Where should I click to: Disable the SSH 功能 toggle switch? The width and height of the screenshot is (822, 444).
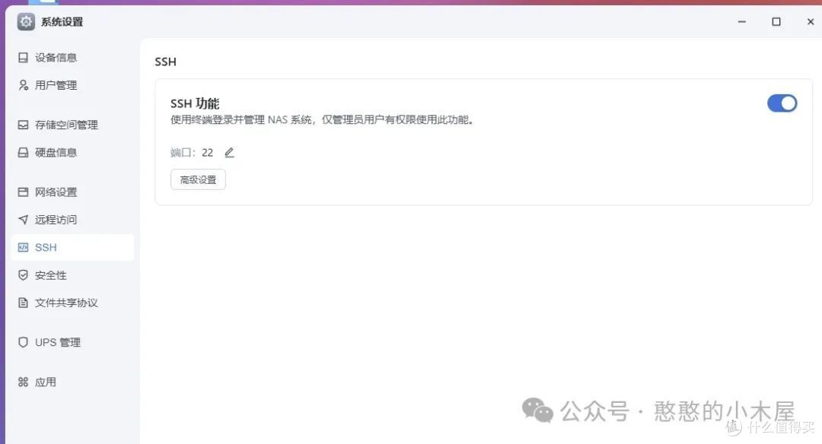point(782,103)
